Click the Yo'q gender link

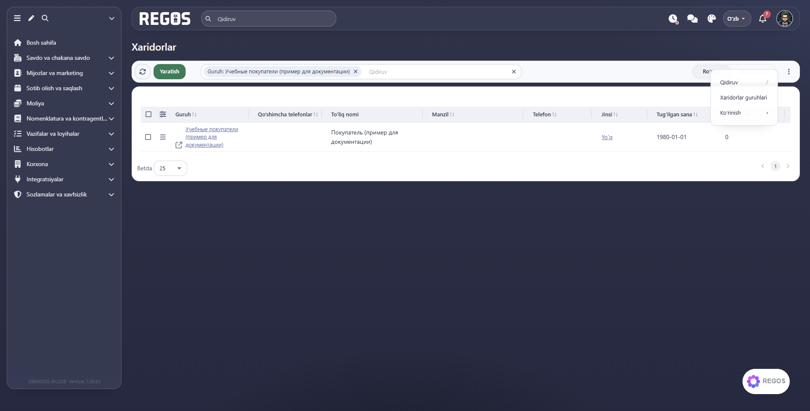[607, 137]
